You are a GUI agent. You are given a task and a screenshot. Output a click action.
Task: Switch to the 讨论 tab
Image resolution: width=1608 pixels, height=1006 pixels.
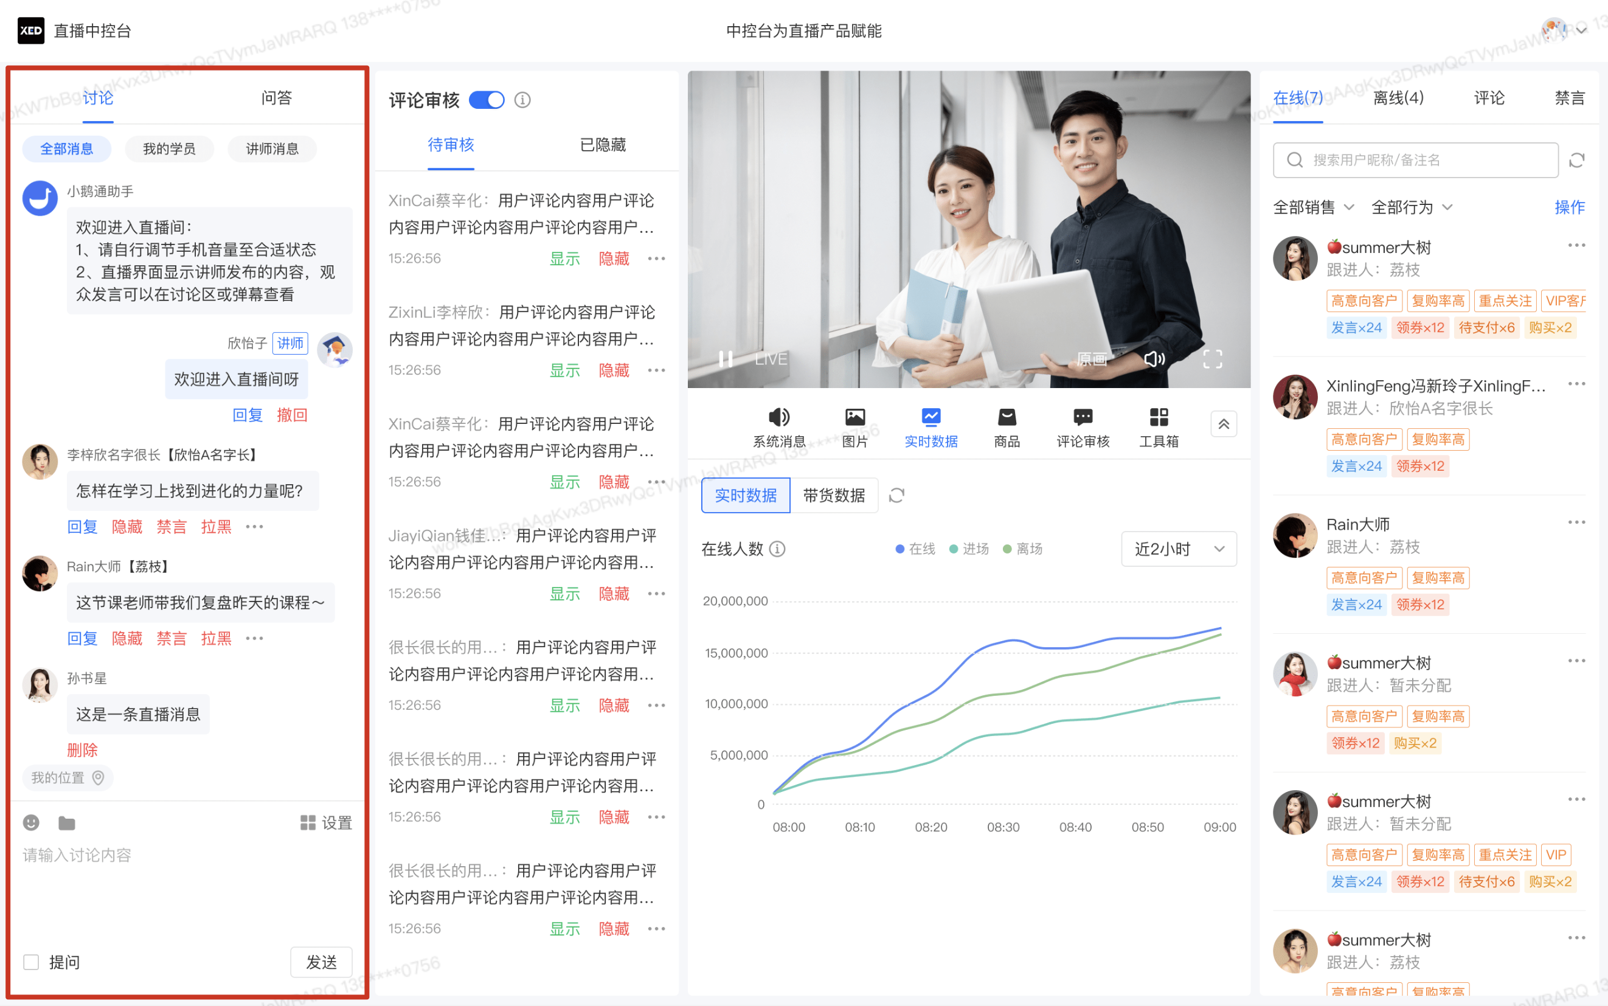98,98
